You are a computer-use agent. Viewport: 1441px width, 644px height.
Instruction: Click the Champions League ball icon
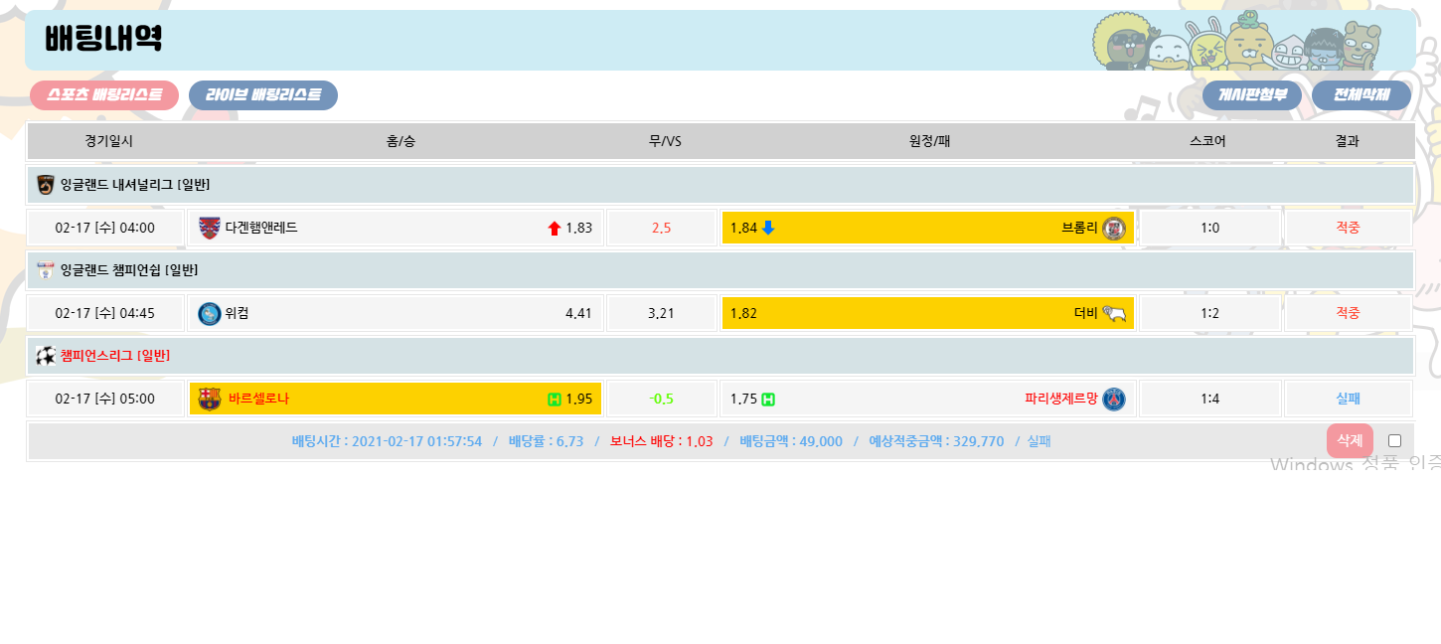[46, 355]
